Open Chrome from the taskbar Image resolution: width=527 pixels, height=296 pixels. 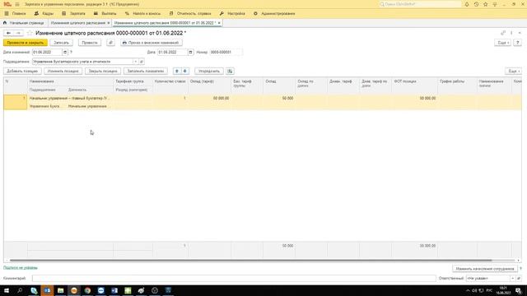click(87, 290)
